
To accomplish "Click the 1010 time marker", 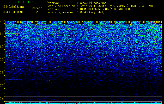I will click(x=159, y=22).
